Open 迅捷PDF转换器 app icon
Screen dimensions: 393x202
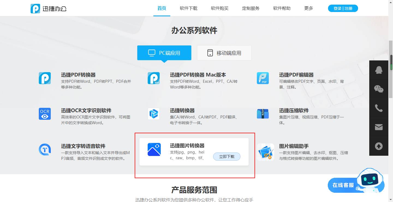pyautogui.click(x=45, y=78)
